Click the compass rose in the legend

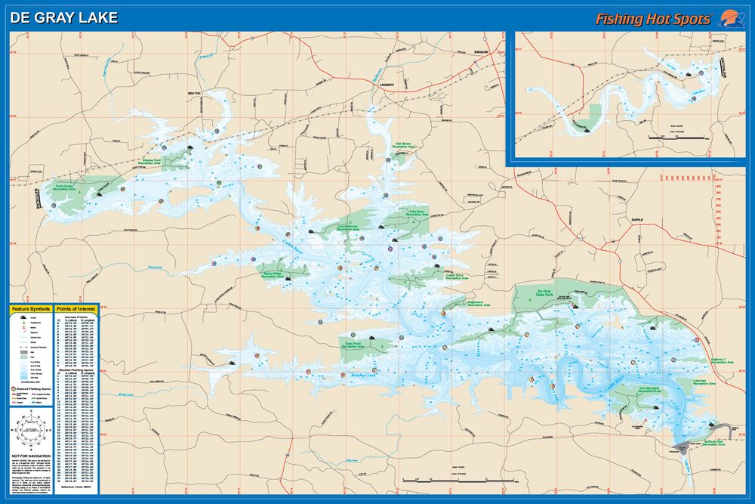pyautogui.click(x=31, y=430)
